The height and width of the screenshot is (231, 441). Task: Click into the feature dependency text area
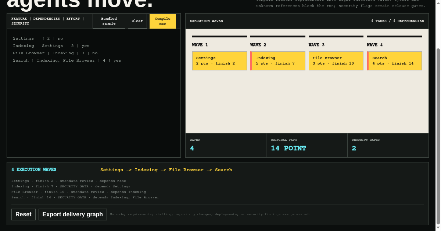click(x=94, y=93)
